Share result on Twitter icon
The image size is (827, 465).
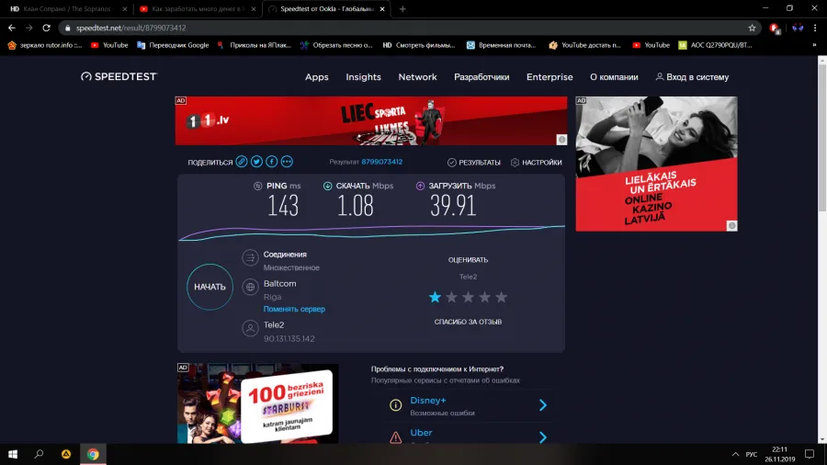[x=257, y=162]
